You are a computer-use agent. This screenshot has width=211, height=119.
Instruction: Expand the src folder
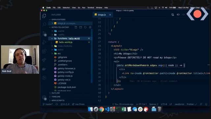click(52, 54)
